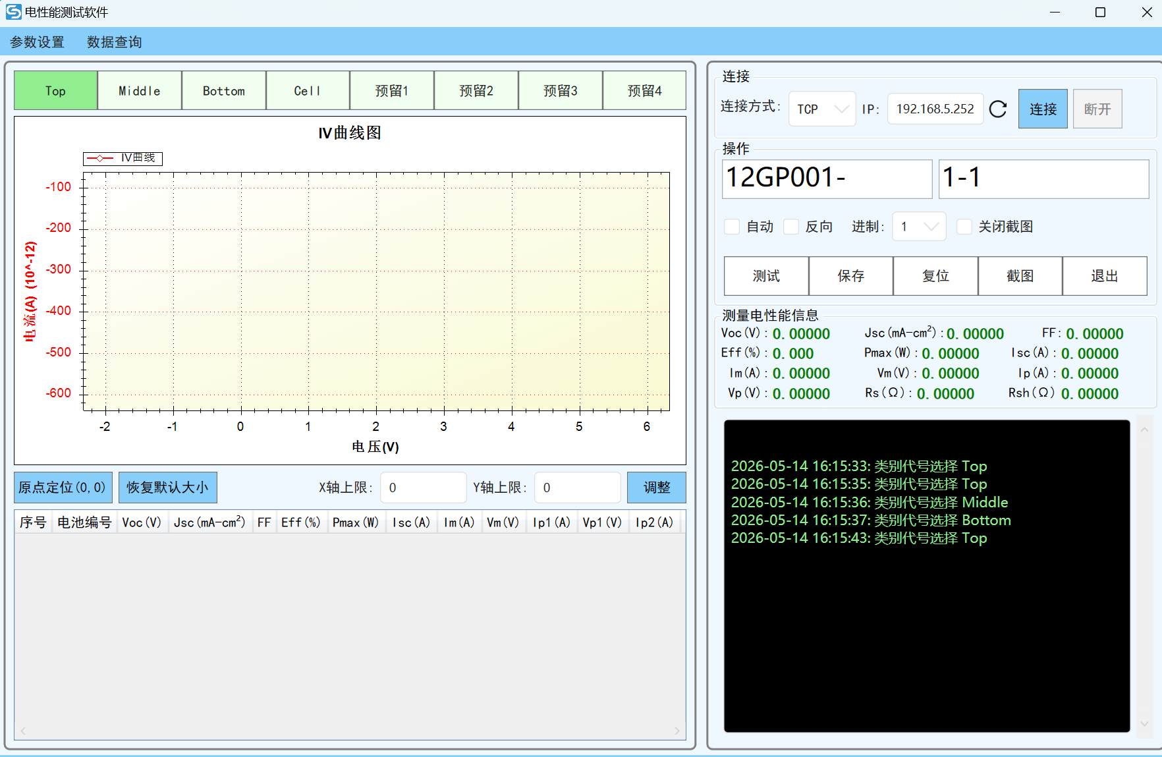Click the X轴上限 input field
The image size is (1162, 757).
(x=424, y=488)
